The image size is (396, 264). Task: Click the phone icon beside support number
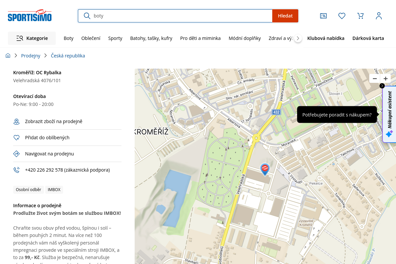(16, 170)
